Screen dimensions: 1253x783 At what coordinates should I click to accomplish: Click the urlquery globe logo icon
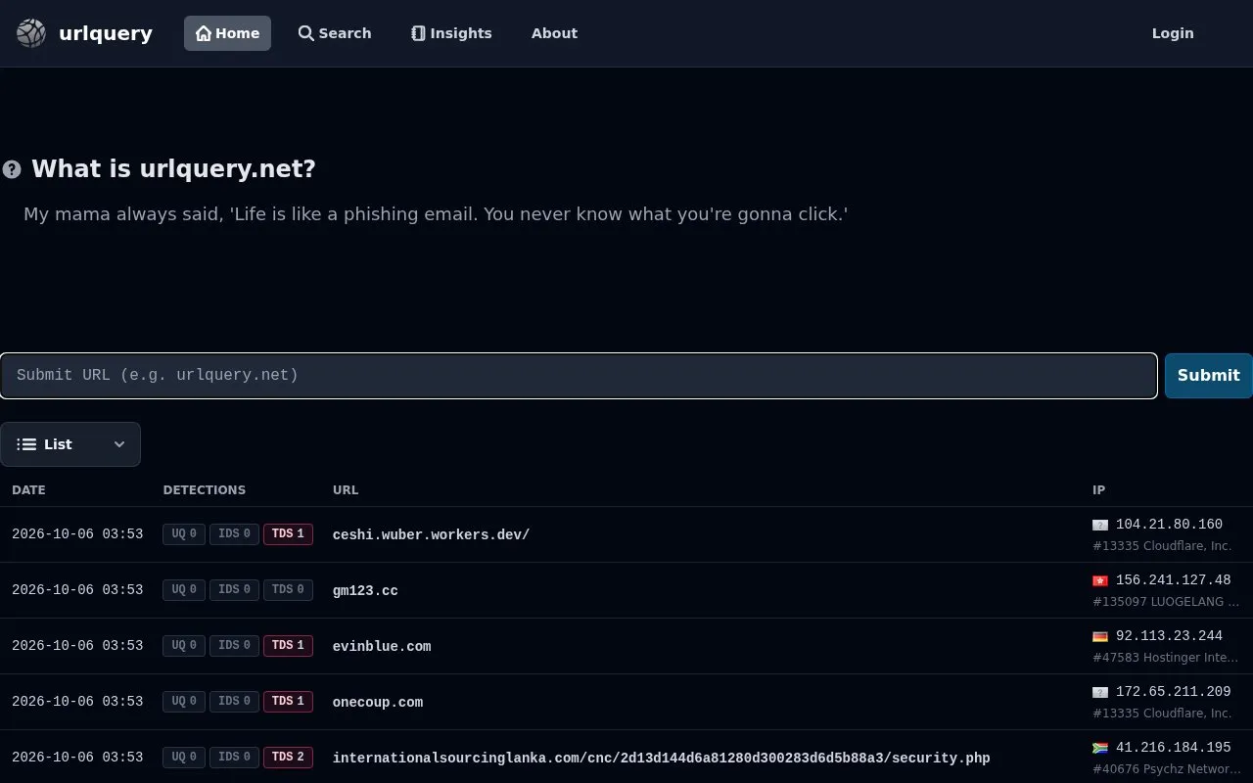coord(31,33)
